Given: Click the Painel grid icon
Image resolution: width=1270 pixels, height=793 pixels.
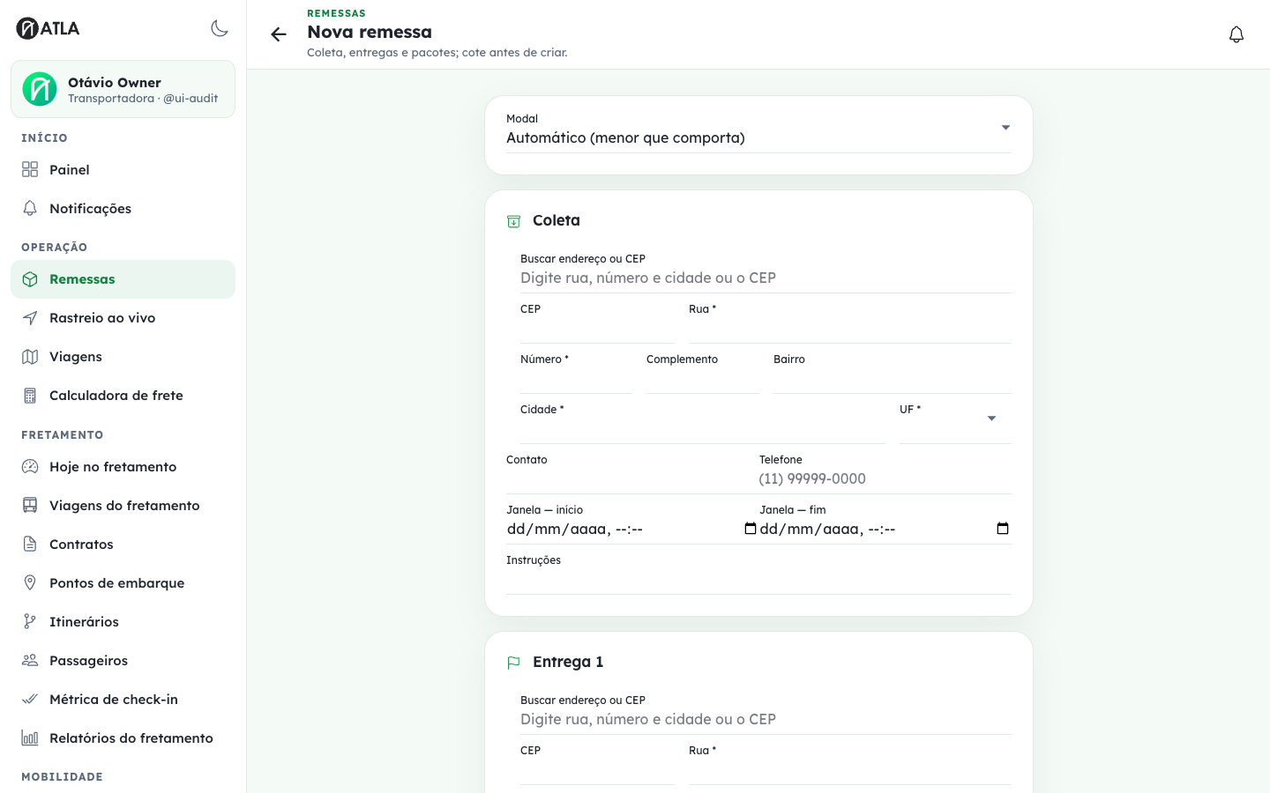Looking at the screenshot, I should point(30,169).
